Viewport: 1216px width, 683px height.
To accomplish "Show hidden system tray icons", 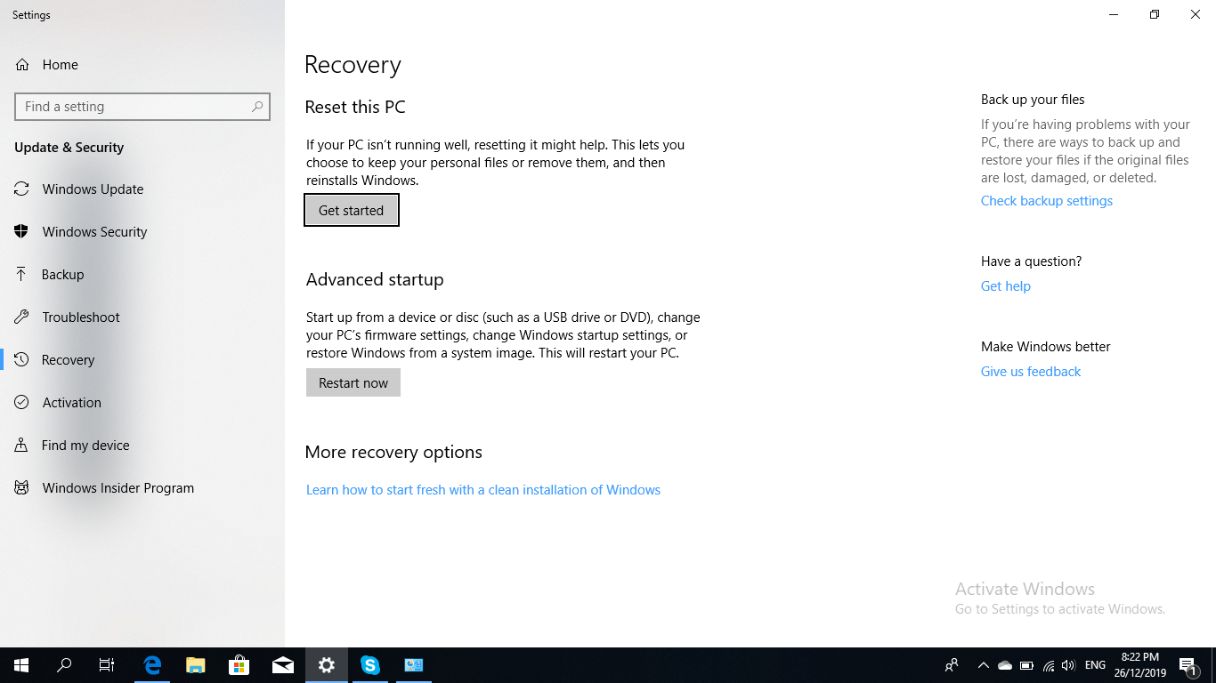I will [x=983, y=665].
